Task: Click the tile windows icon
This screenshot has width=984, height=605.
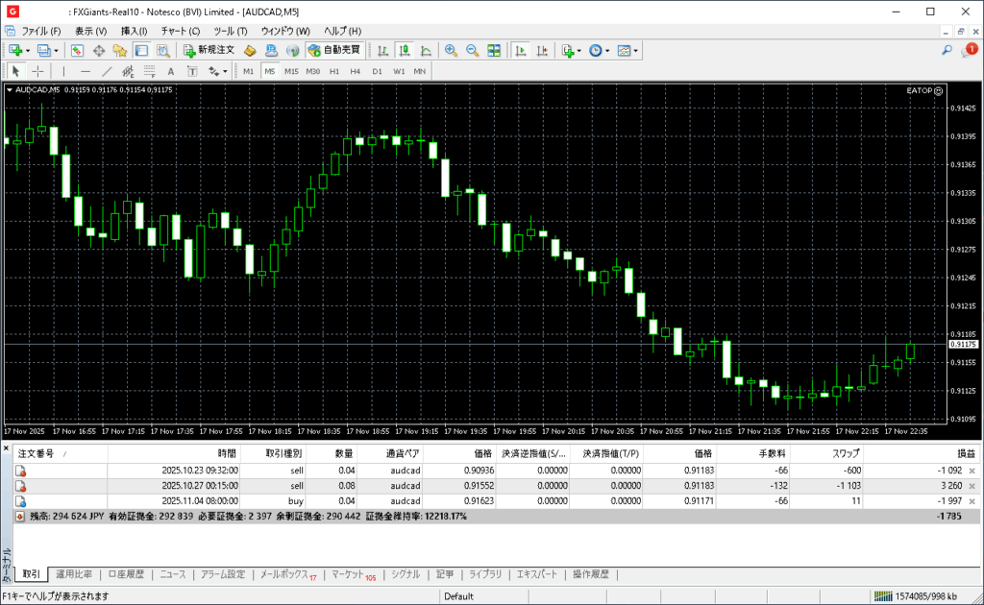Action: [x=494, y=50]
